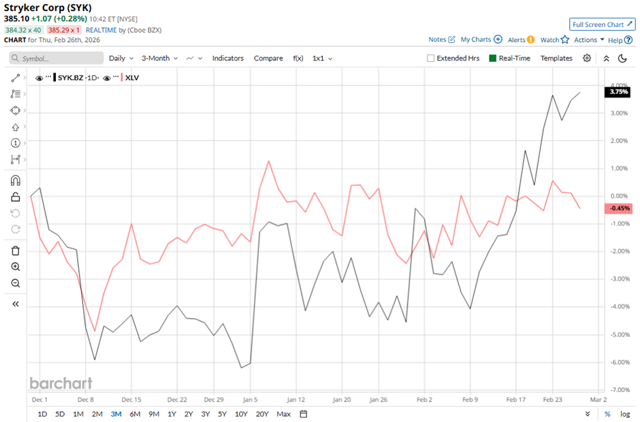Viewport: 640px width, 422px height.
Task: Zoom out using the magnifier minus icon
Action: pyautogui.click(x=15, y=283)
